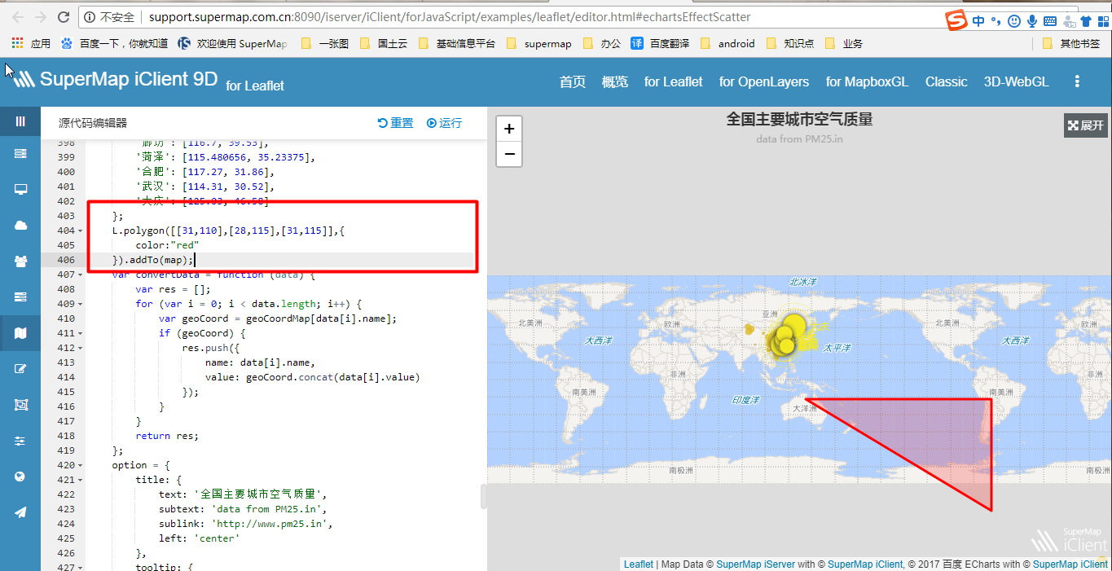Open the Sogou soft keyboard
The height and width of the screenshot is (571, 1112).
pyautogui.click(x=1050, y=21)
